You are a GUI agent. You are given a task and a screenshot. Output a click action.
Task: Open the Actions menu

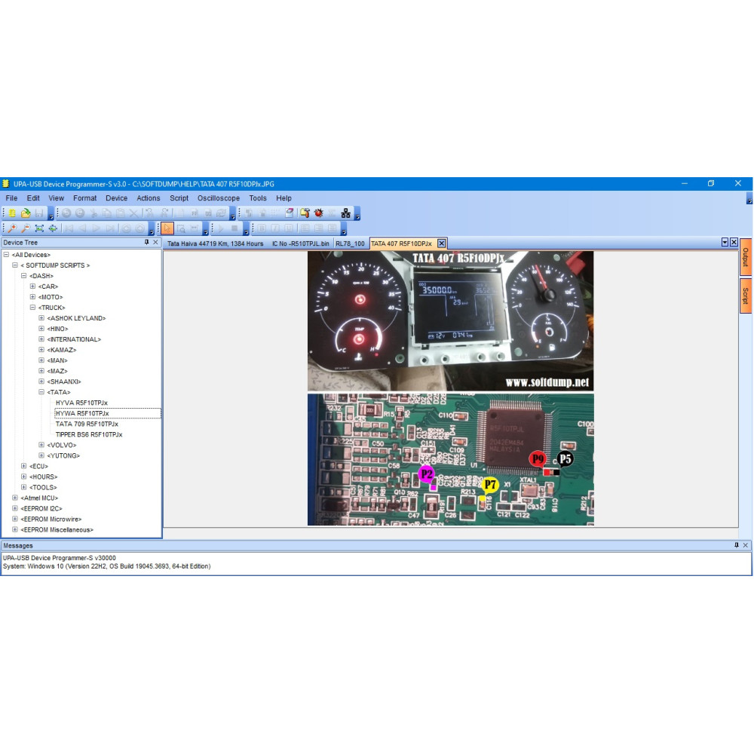[148, 198]
